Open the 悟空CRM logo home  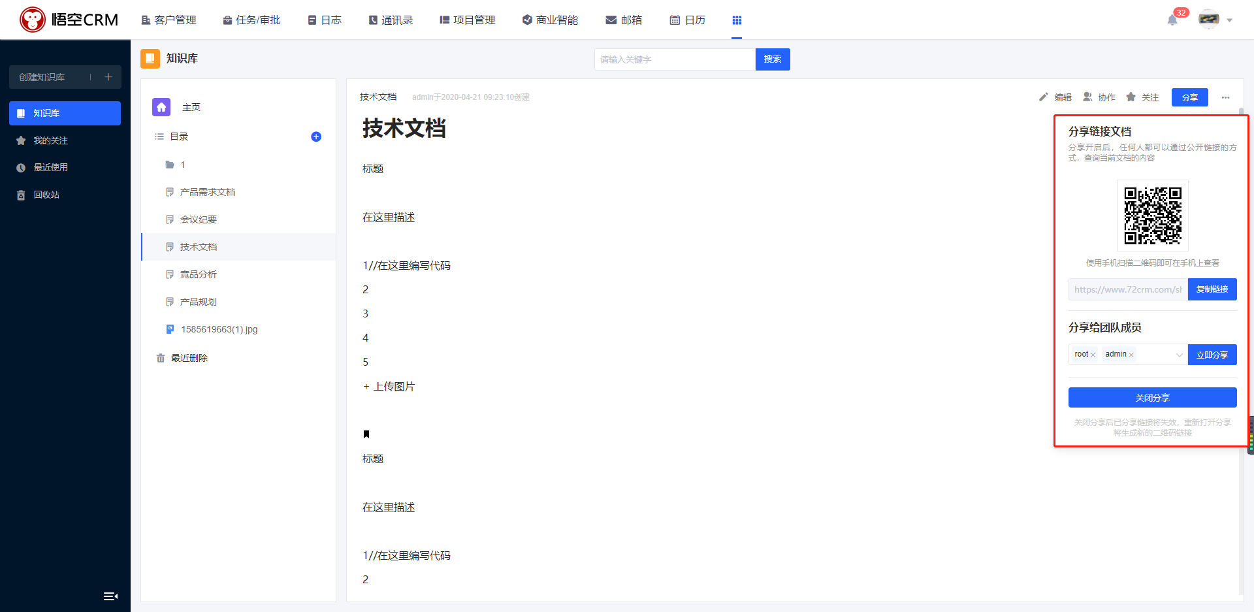click(x=69, y=20)
